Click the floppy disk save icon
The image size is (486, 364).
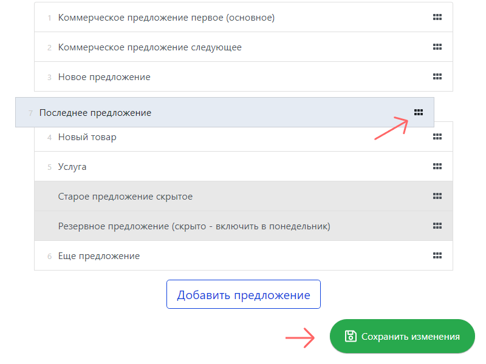350,336
